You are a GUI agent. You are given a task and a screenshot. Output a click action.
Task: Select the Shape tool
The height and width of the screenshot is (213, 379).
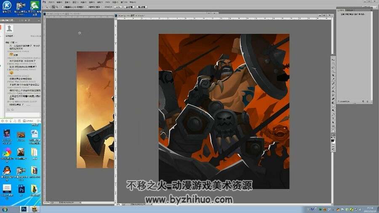click(x=334, y=126)
